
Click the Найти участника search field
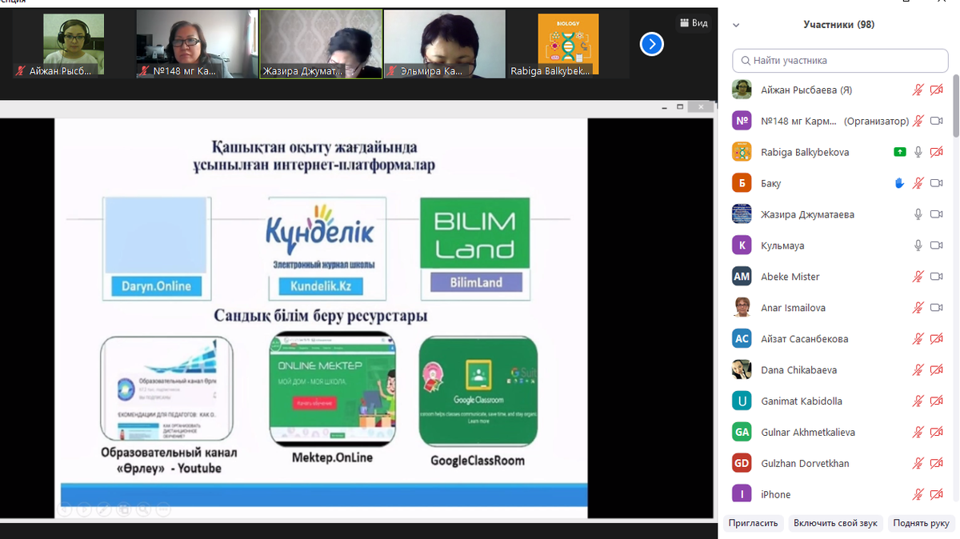[x=840, y=60]
